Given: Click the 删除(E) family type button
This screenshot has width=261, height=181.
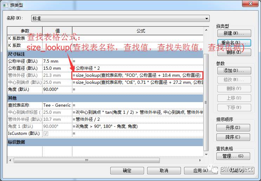Looking at the screenshot, I should (x=234, y=52).
